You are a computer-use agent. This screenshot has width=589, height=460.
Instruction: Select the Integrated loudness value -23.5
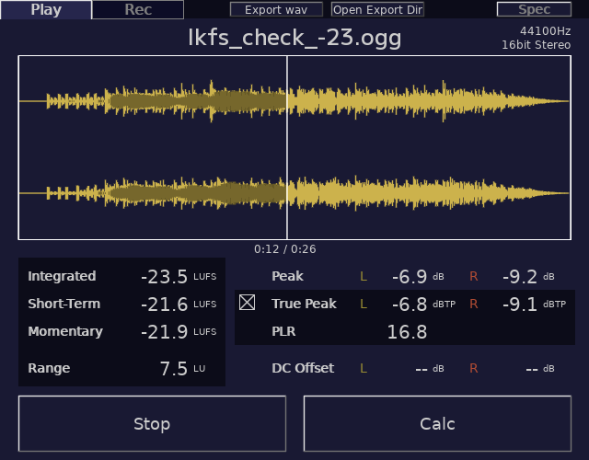point(165,277)
